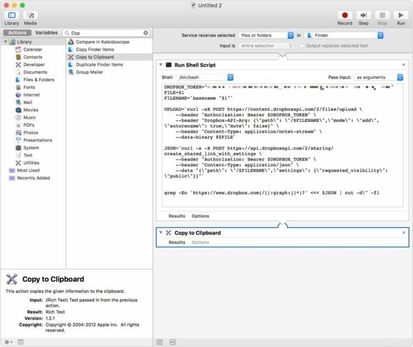Clear the search field text

146,33
